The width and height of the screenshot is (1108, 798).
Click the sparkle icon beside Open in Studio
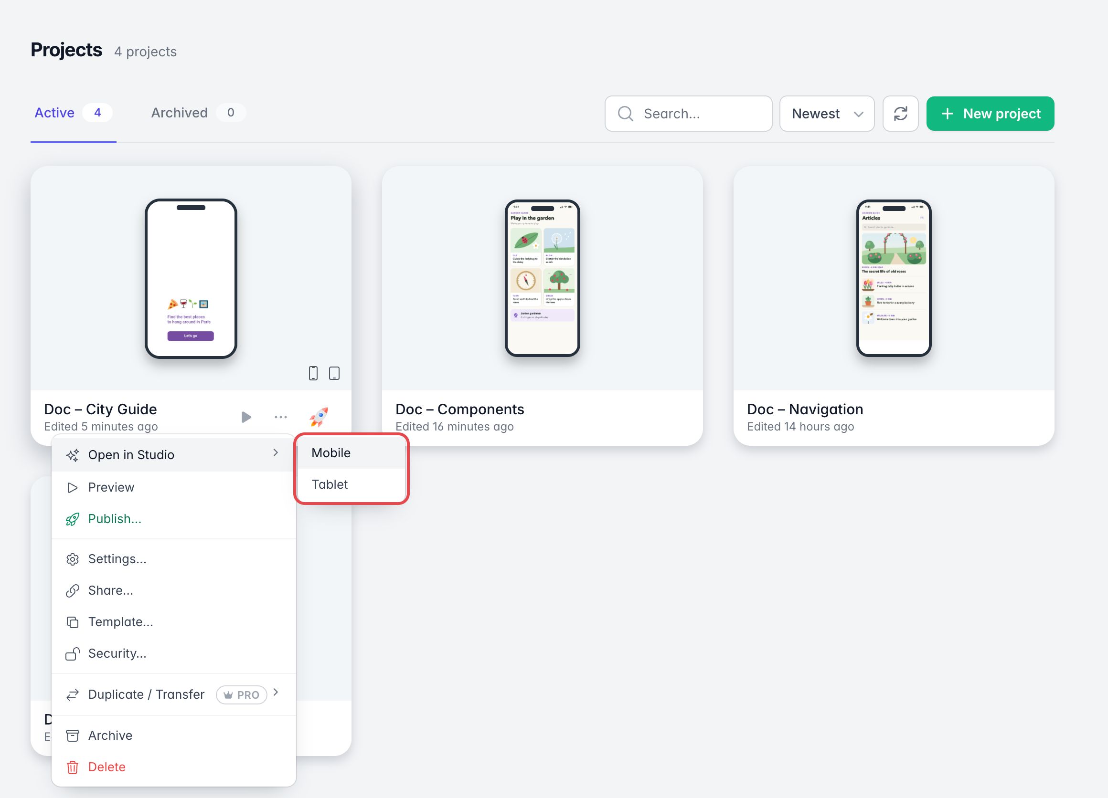(72, 455)
